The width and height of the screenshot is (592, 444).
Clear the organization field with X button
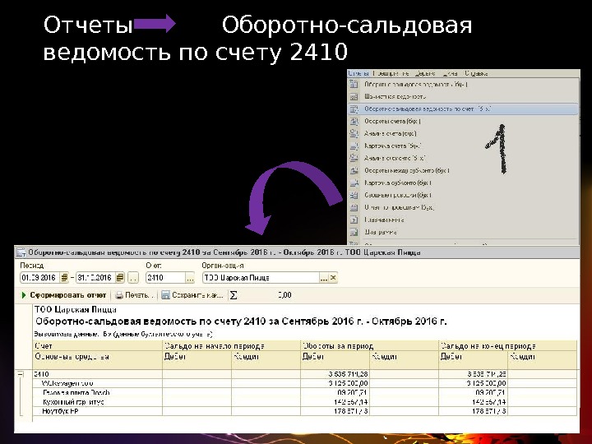(333, 278)
